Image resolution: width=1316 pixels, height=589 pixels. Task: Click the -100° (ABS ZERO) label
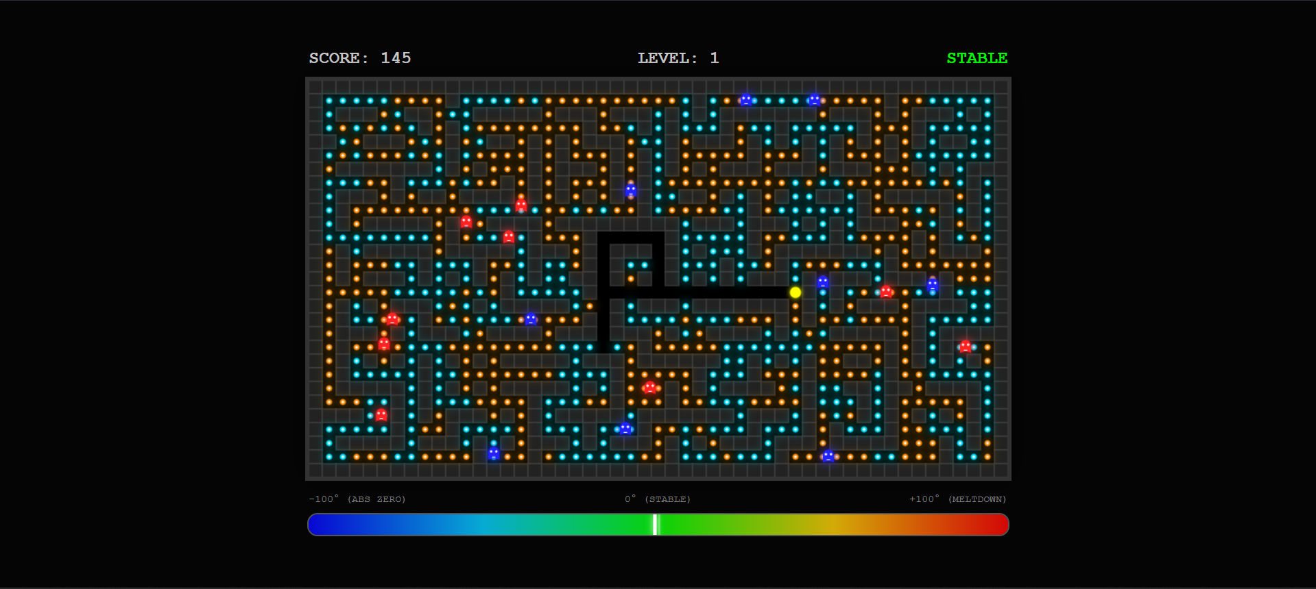coord(357,499)
